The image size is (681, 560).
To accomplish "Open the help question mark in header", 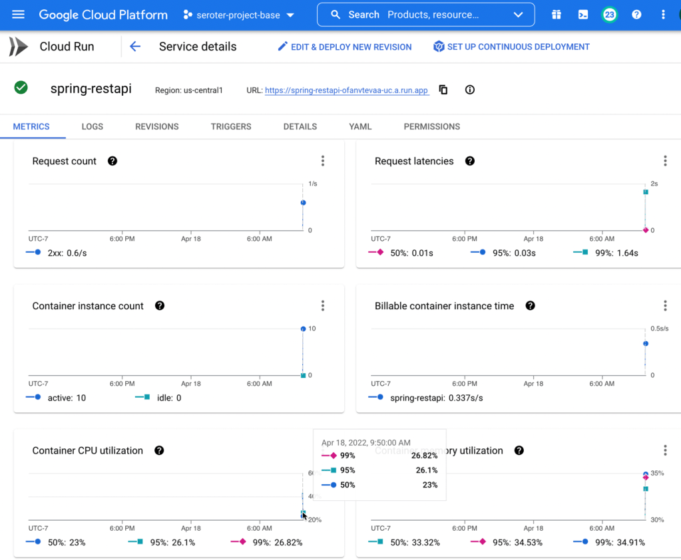I will pos(636,15).
